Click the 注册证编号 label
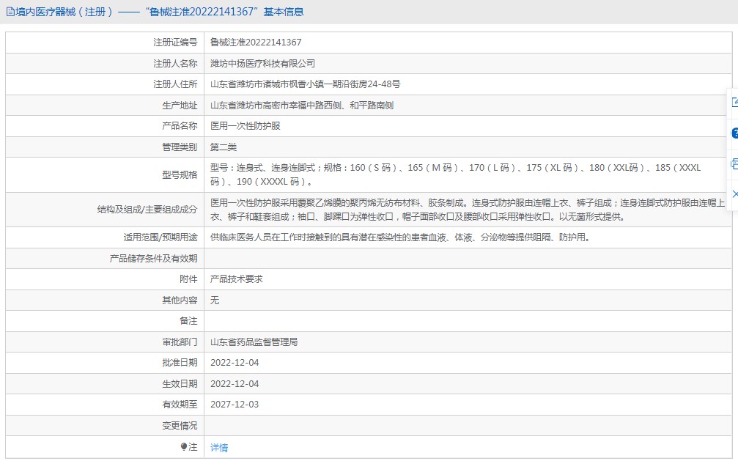Image resolution: width=738 pixels, height=461 pixels. 175,43
